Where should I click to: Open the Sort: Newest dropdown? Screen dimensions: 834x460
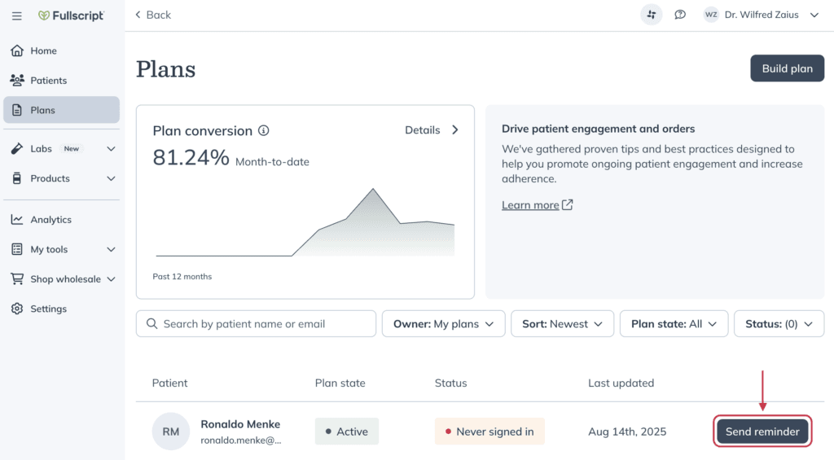click(x=562, y=324)
